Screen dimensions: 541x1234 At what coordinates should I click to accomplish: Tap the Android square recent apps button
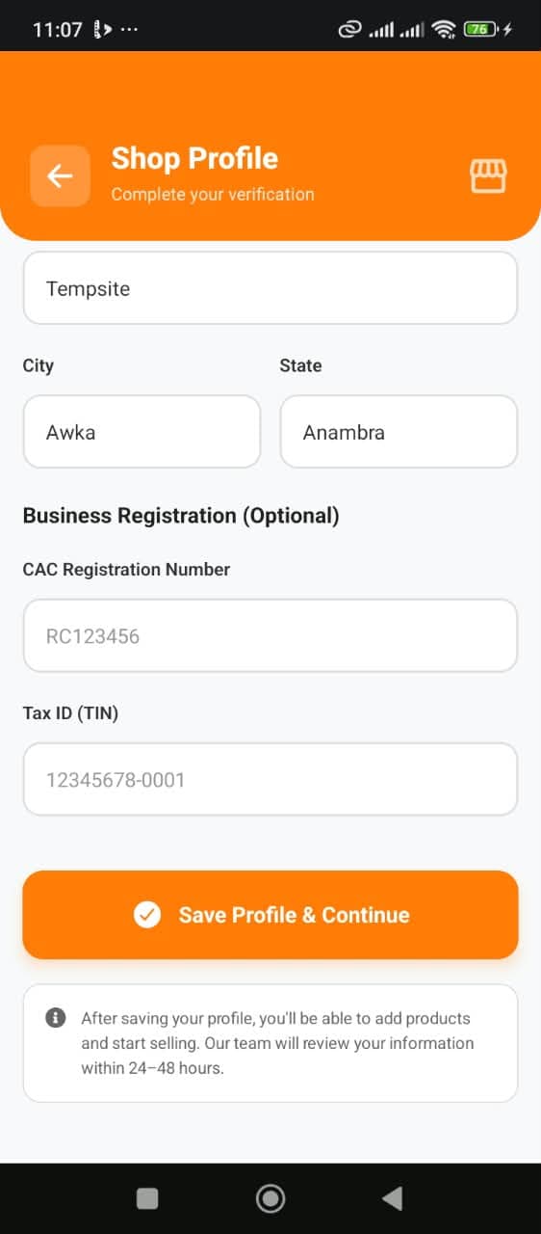(x=147, y=1198)
